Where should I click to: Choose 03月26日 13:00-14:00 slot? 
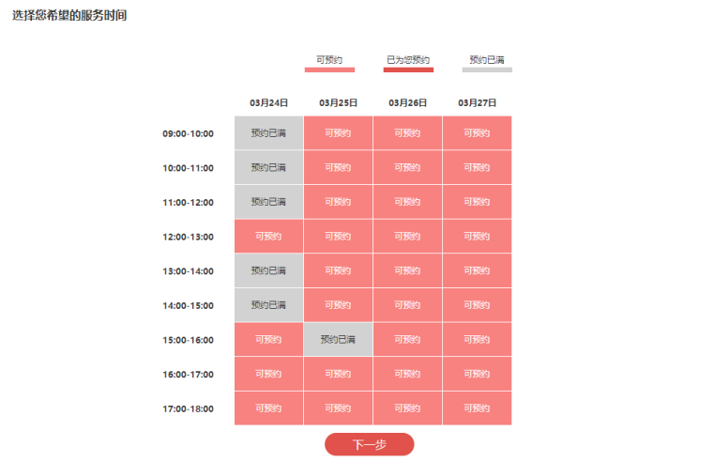[x=407, y=270]
